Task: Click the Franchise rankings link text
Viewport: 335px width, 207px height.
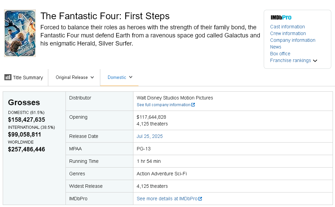Action: click(x=290, y=61)
